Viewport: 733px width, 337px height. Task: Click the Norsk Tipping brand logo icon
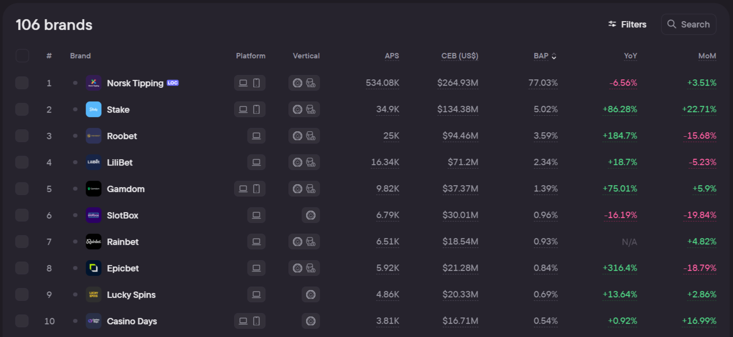coord(94,83)
